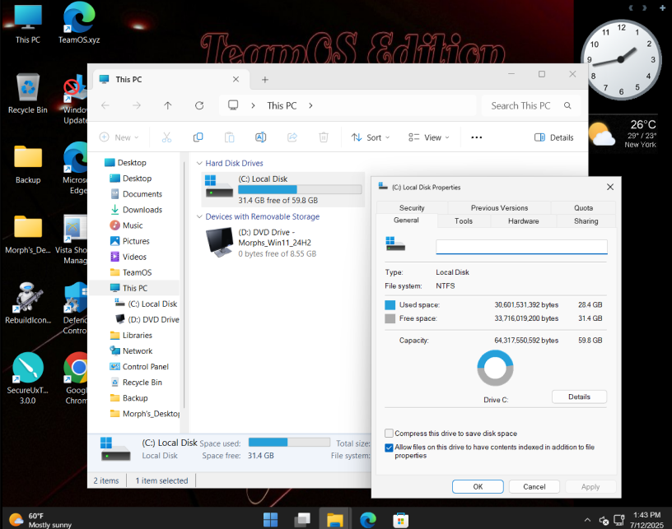
Task: Click the blue Used space color swatch
Action: 390,304
